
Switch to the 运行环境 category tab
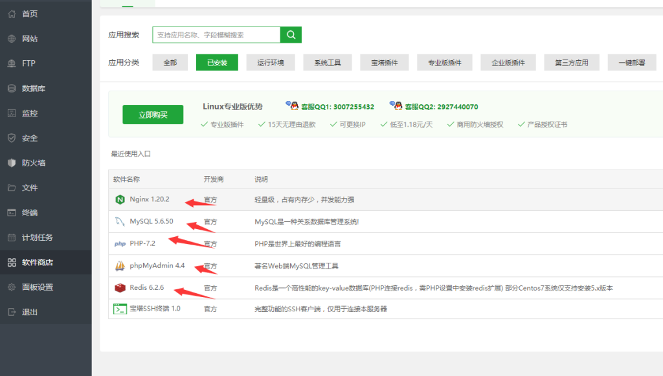[x=270, y=62]
